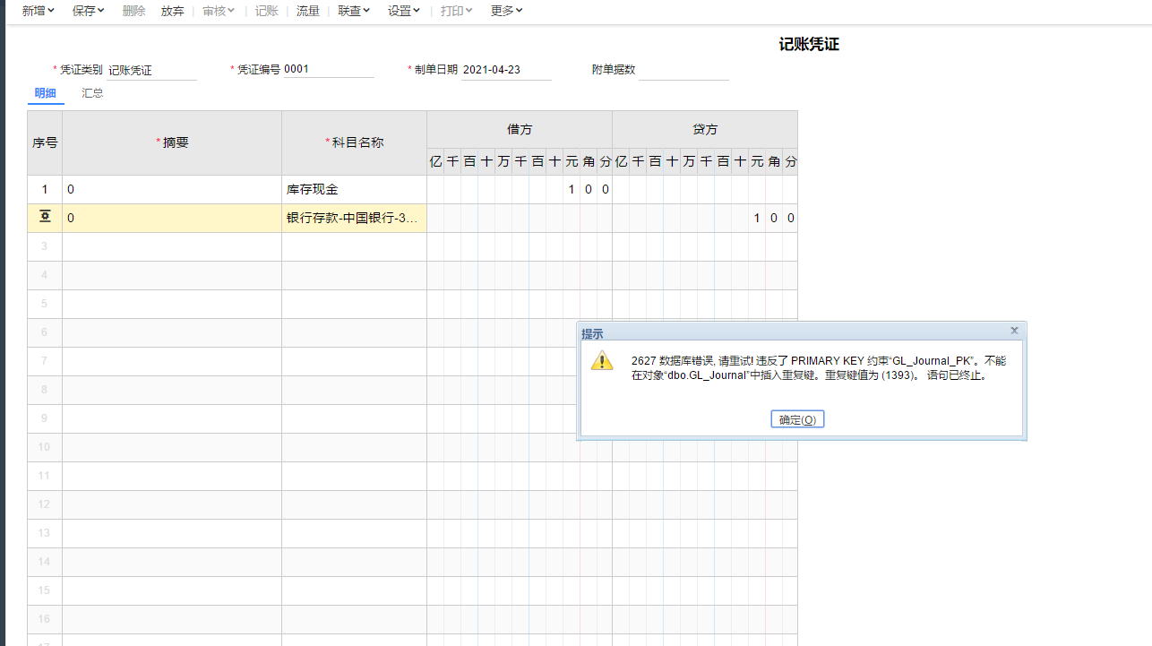The image size is (1152, 646).
Task: Open the 新增 dropdown menu
Action: [x=38, y=11]
